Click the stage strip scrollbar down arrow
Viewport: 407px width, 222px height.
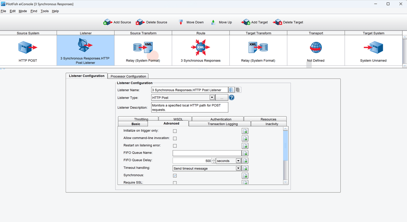404,66
